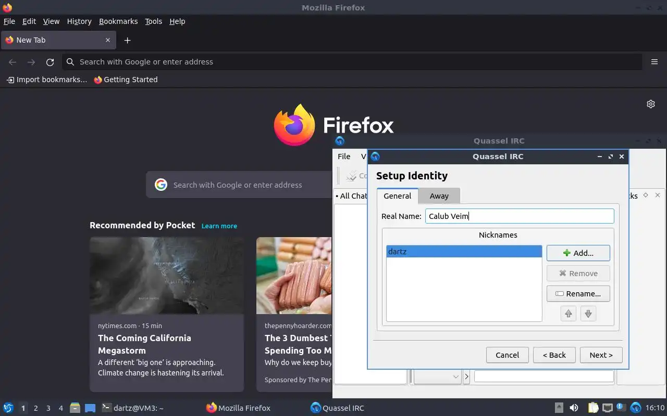Open Firefox Tools menu
Image resolution: width=667 pixels, height=416 pixels.
[153, 21]
